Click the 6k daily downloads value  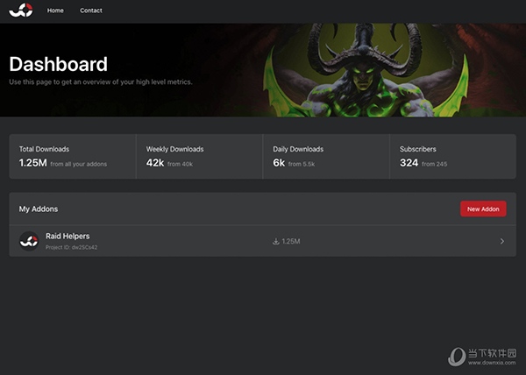[x=279, y=163]
